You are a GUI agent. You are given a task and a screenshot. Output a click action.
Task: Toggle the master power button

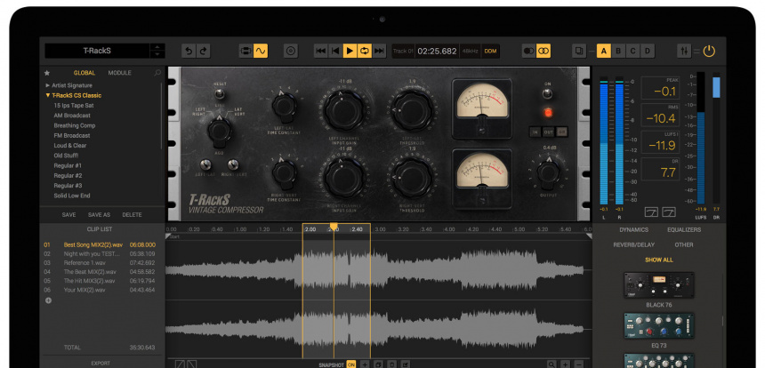[709, 51]
